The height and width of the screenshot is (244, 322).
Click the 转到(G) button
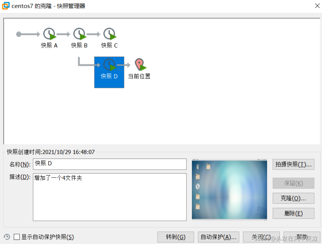(x=176, y=236)
